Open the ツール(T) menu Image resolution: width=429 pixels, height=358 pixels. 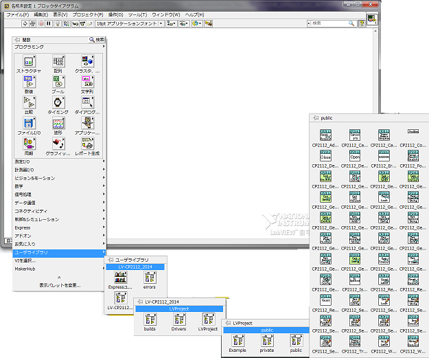pyautogui.click(x=137, y=15)
